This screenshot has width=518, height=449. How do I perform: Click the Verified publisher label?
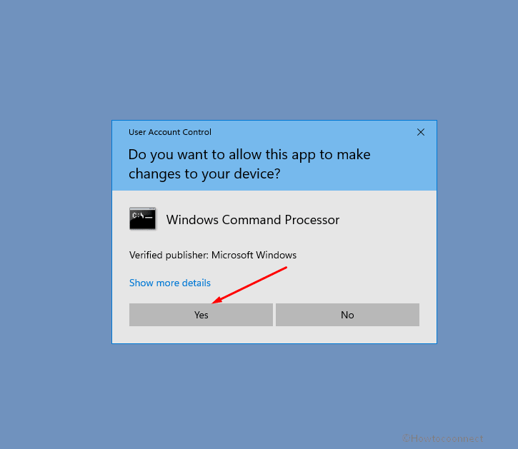coord(169,256)
